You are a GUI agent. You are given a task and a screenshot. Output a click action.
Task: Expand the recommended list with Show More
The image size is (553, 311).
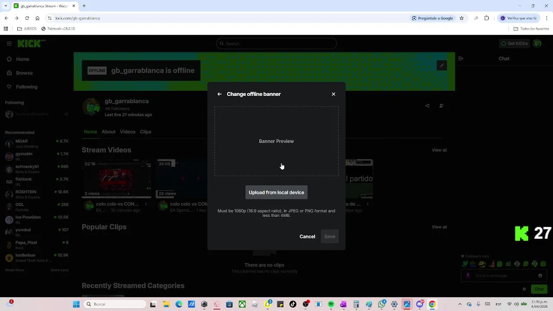click(15, 270)
